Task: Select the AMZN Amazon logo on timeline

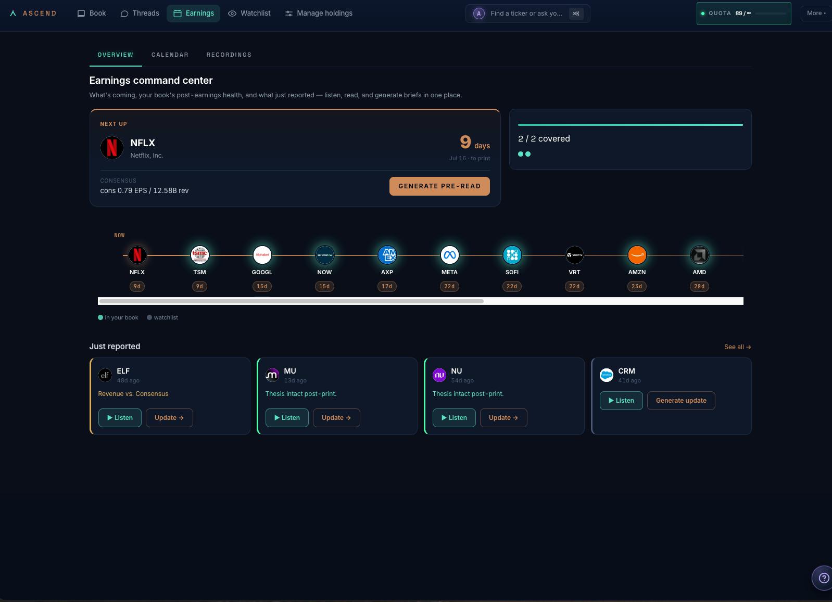Action: coord(637,255)
